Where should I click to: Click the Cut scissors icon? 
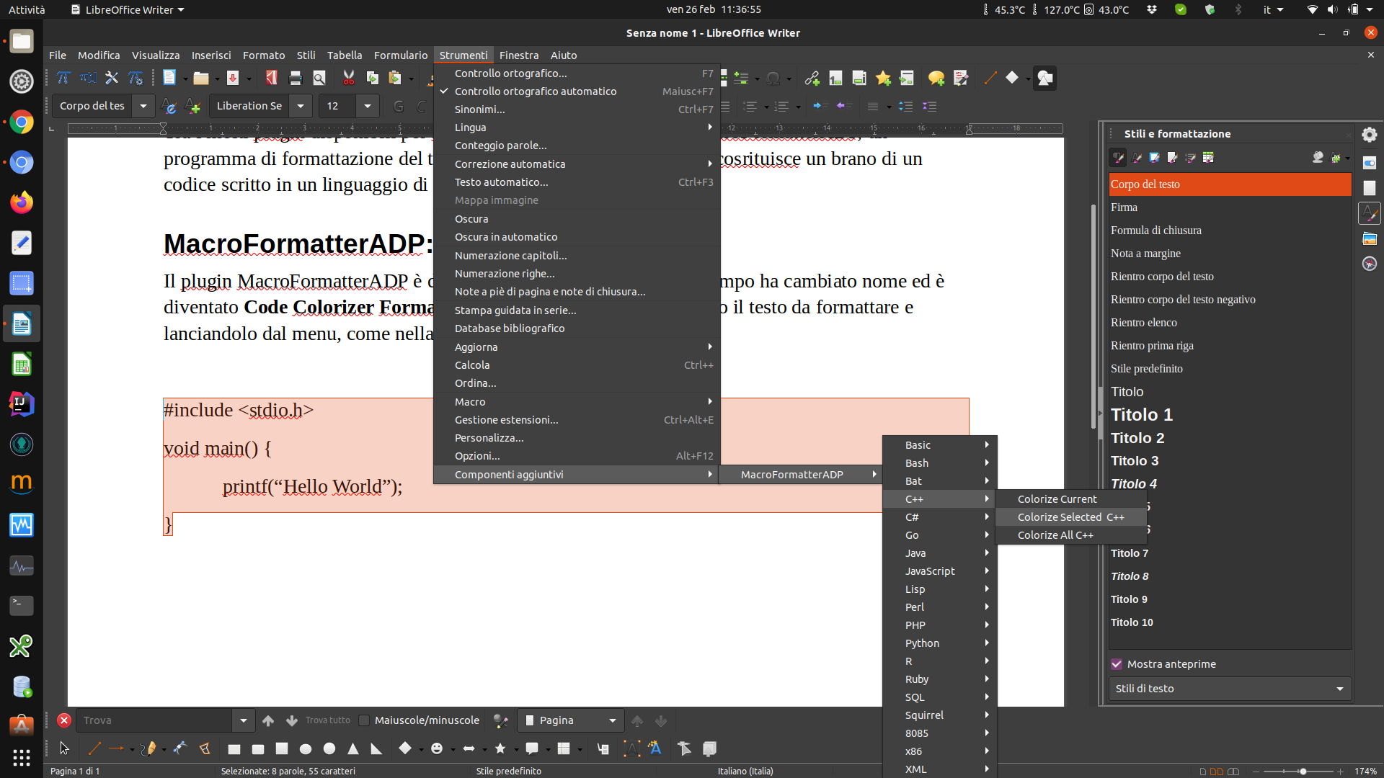coord(349,78)
